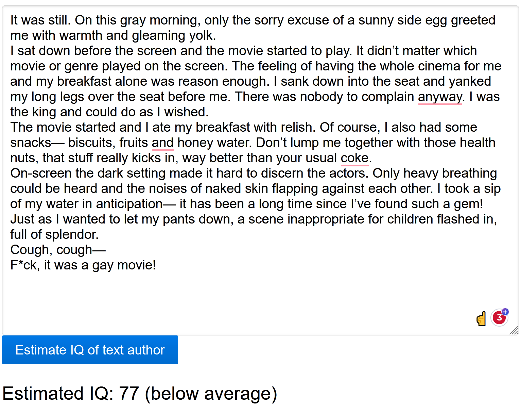
Task: Place cursor in the last line of text
Action: [x=83, y=265]
